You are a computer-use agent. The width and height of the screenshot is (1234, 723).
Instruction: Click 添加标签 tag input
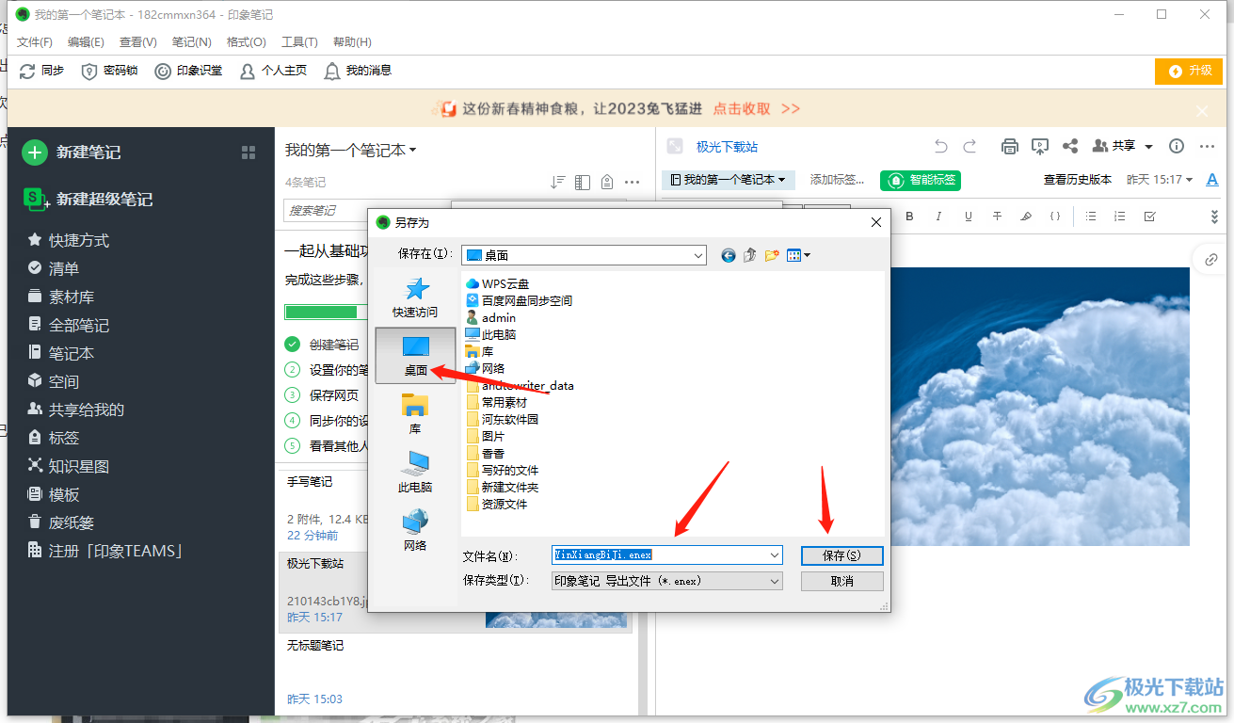click(838, 180)
